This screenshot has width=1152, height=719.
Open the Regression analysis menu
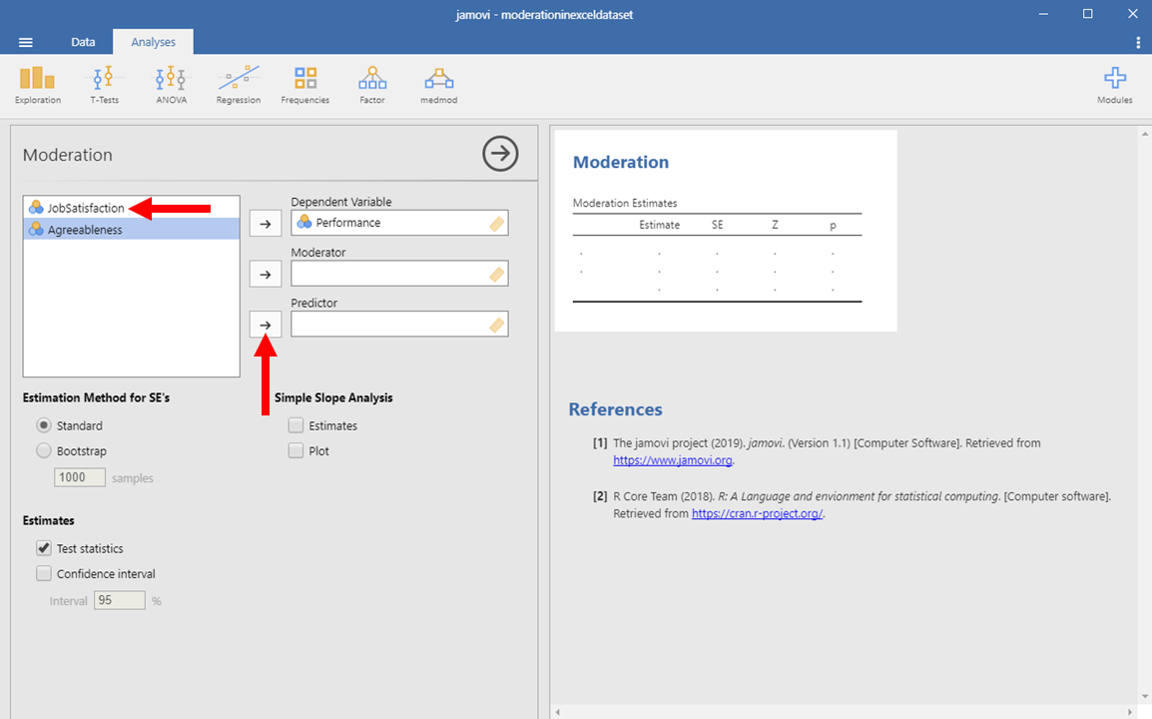(239, 85)
